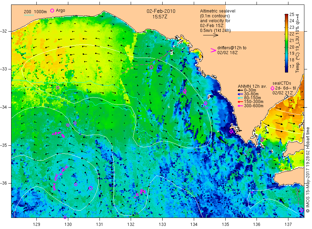Click the Argo float marker near 33.5S 129.7E
This screenshot has height=229, width=312.
pyautogui.click(x=58, y=88)
